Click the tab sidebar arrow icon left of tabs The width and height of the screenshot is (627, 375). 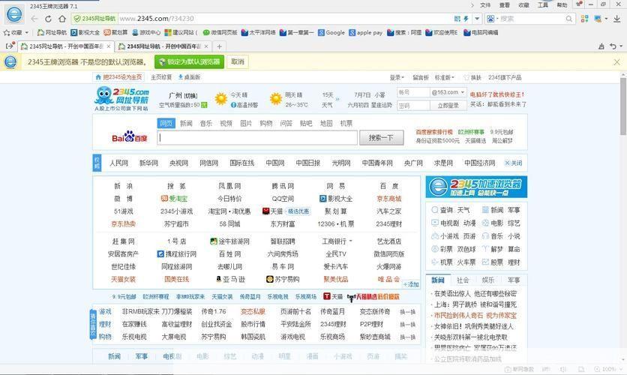(10, 46)
